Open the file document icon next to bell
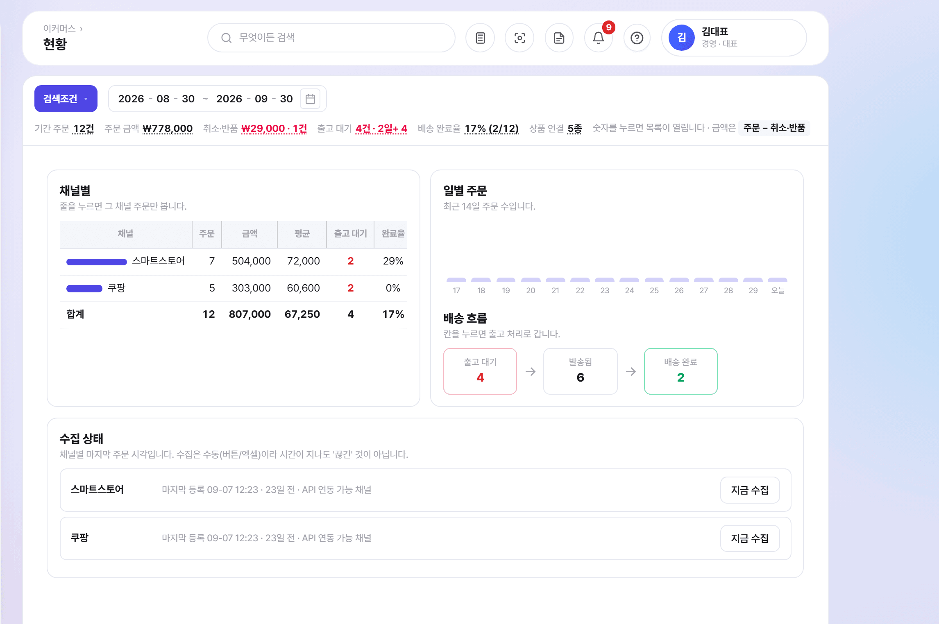This screenshot has height=624, width=939. coord(559,38)
